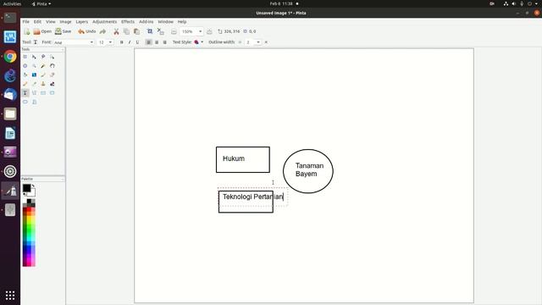
Task: Open the File menu
Action: [x=26, y=22]
